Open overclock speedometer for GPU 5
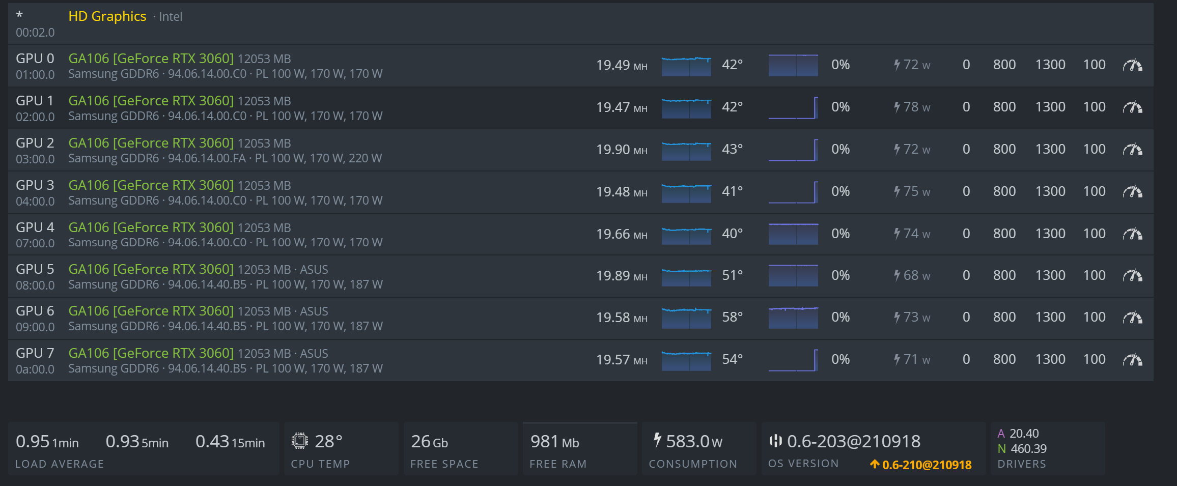Viewport: 1177px width, 486px height. tap(1132, 276)
